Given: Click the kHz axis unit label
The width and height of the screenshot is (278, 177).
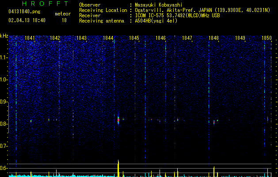Looking at the screenshot, I should point(4,36).
